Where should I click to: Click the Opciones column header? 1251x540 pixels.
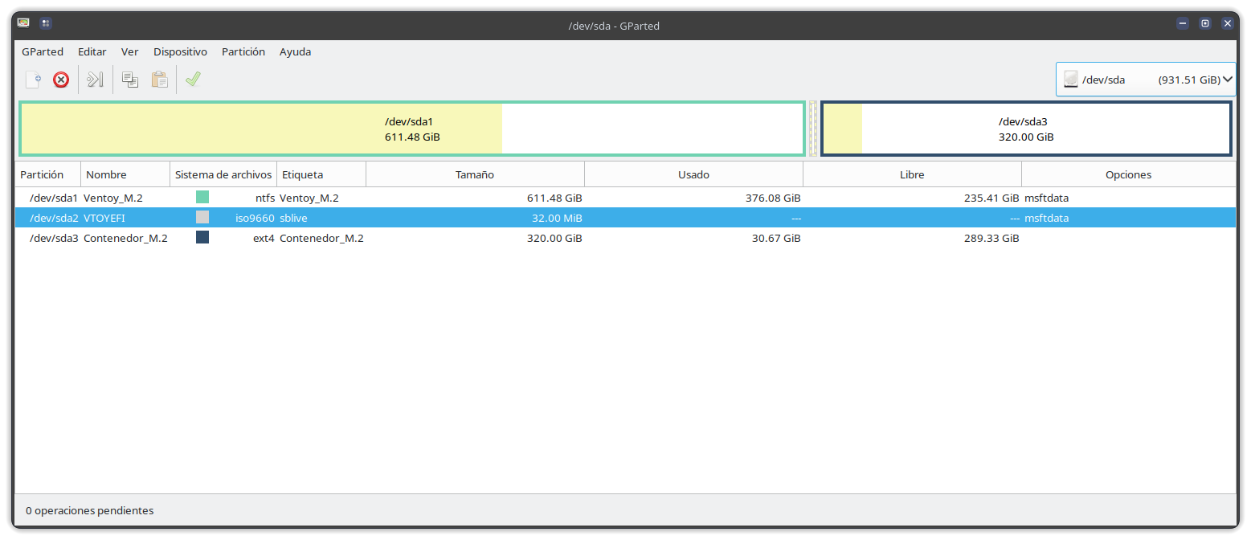click(1129, 174)
